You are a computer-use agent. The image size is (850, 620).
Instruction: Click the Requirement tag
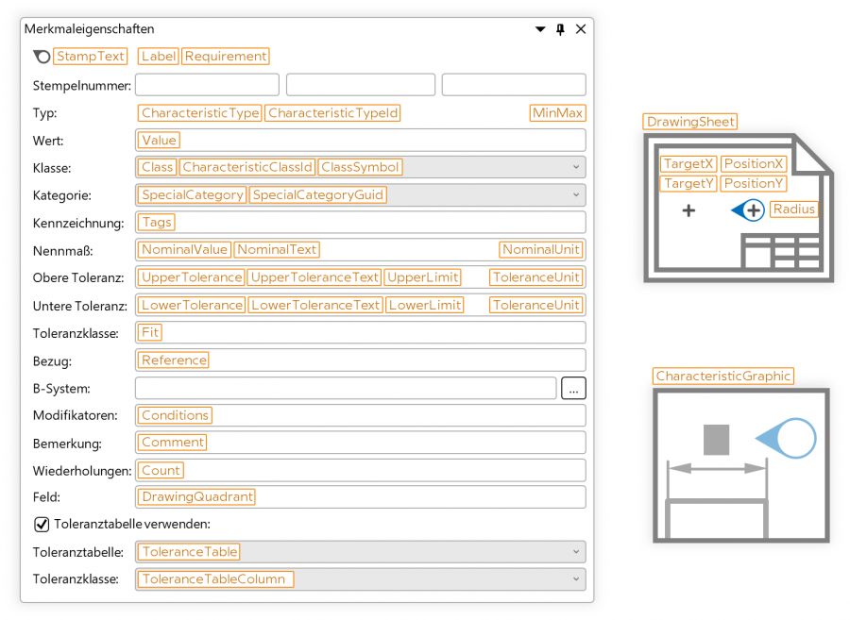pos(226,57)
